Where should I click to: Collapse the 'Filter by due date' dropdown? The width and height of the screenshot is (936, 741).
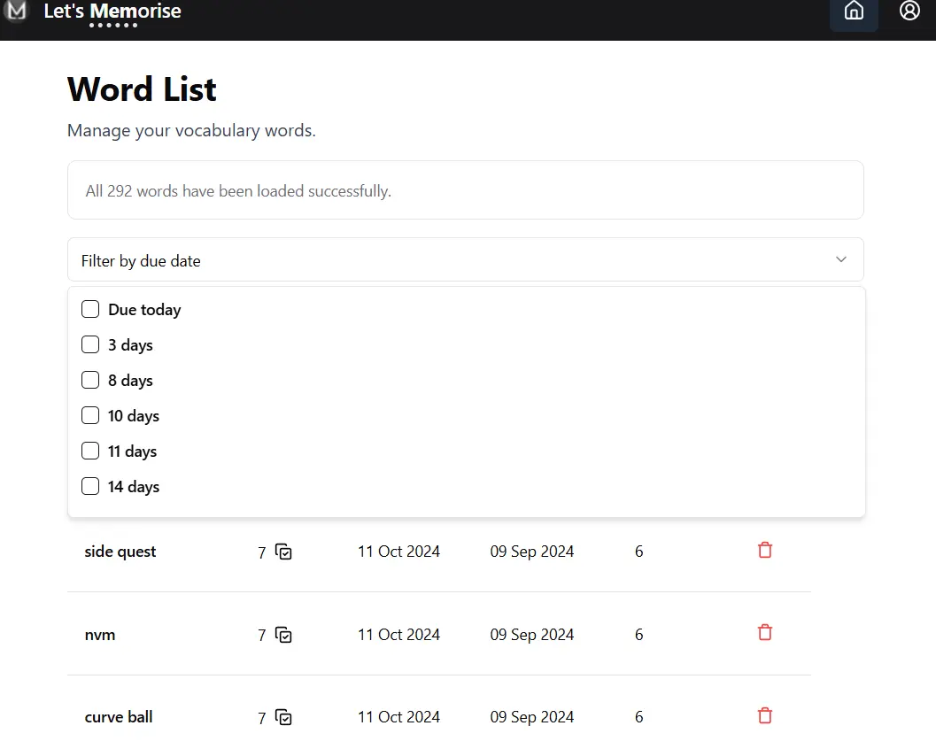pos(465,260)
